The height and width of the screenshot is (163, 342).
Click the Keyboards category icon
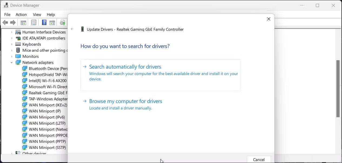click(x=18, y=44)
